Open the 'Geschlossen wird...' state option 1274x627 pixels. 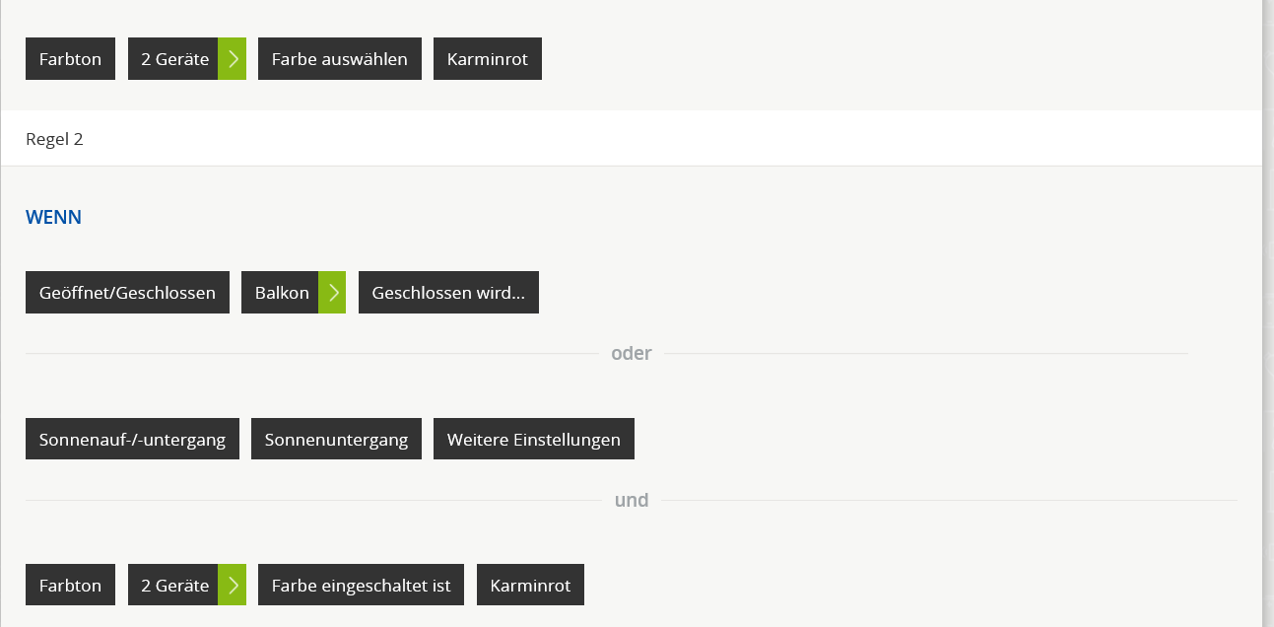pyautogui.click(x=448, y=293)
